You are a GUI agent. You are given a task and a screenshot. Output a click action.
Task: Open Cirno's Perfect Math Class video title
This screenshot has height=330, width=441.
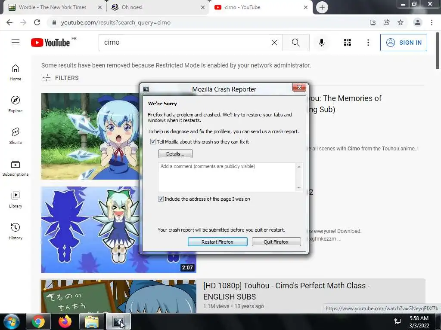[286, 291]
